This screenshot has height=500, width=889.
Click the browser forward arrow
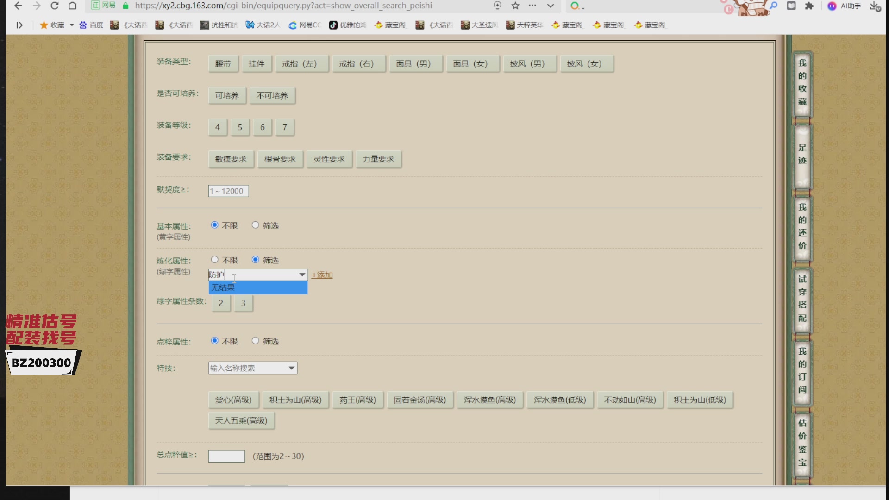(x=37, y=6)
